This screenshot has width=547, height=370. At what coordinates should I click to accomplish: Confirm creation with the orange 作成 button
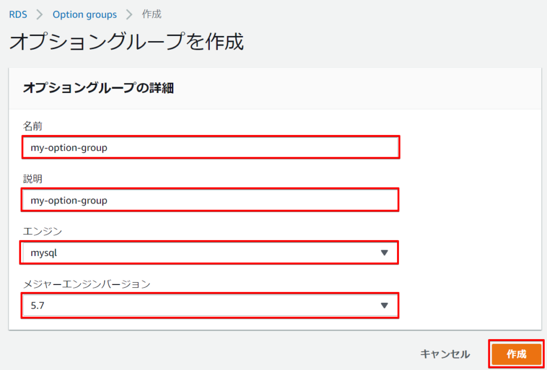coord(516,353)
